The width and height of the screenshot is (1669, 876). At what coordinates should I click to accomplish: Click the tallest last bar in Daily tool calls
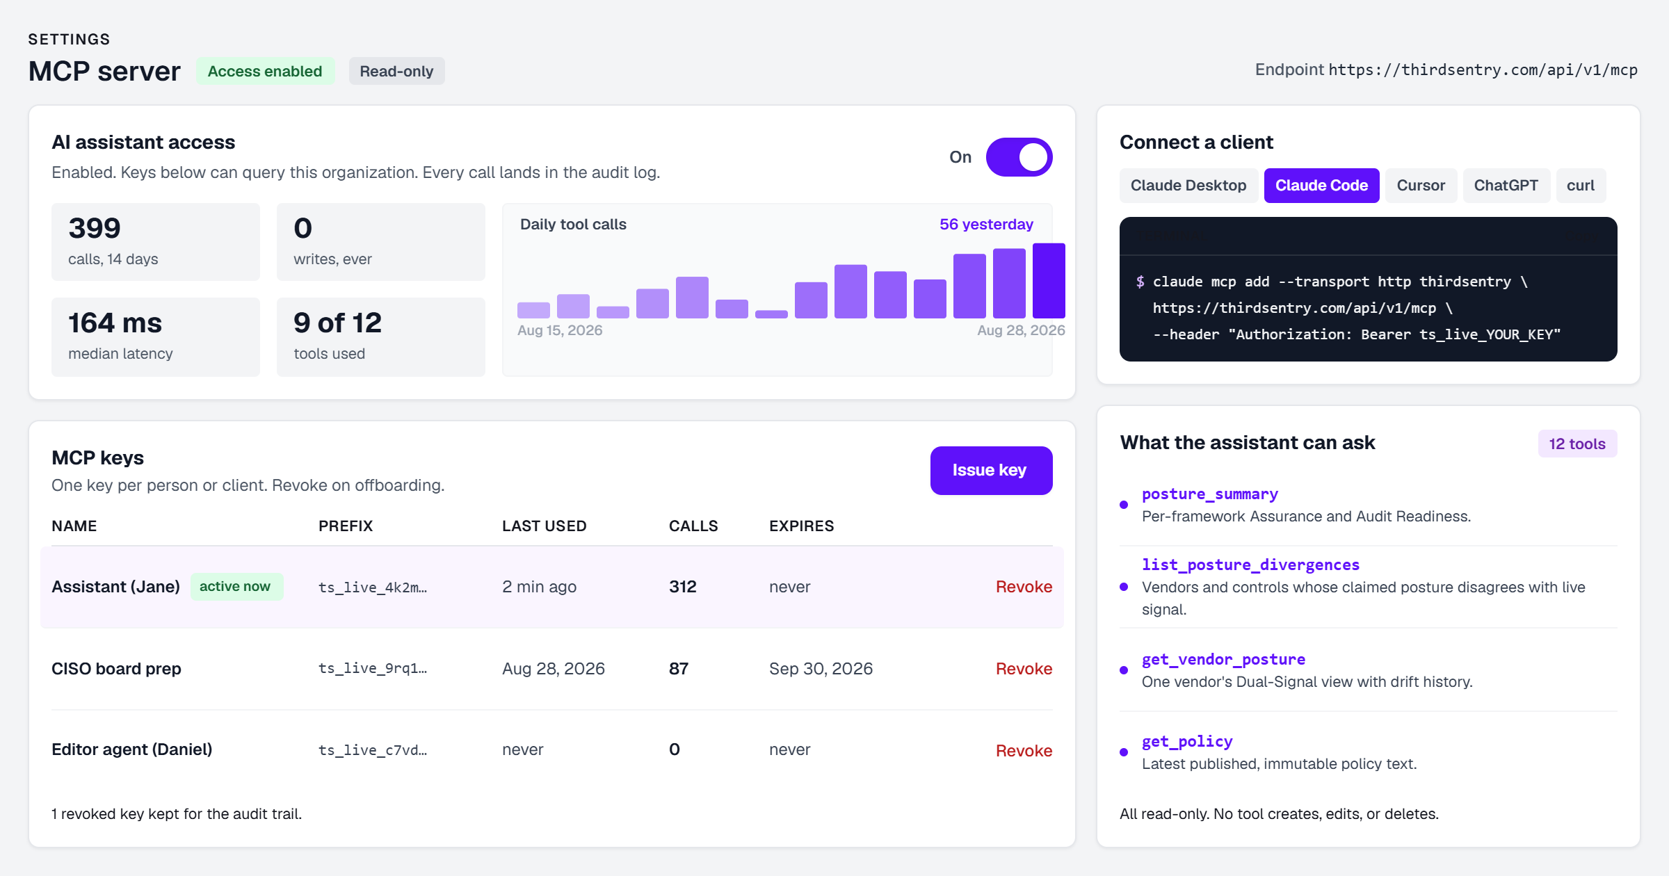1049,281
